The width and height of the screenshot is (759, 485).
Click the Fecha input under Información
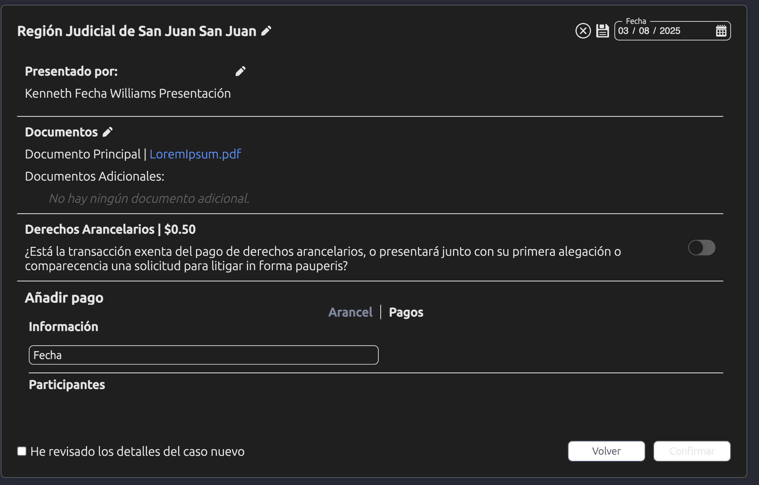pyautogui.click(x=203, y=355)
